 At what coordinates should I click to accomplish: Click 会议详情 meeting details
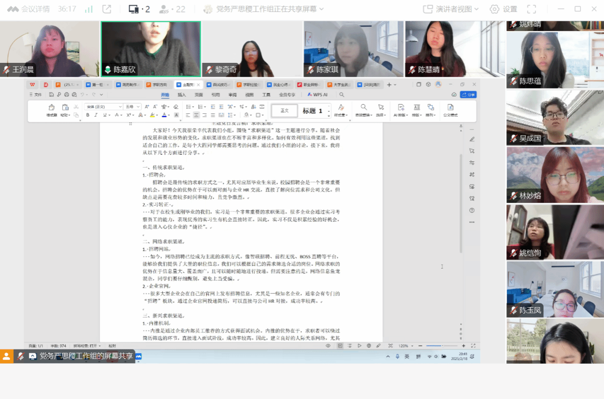28,9
